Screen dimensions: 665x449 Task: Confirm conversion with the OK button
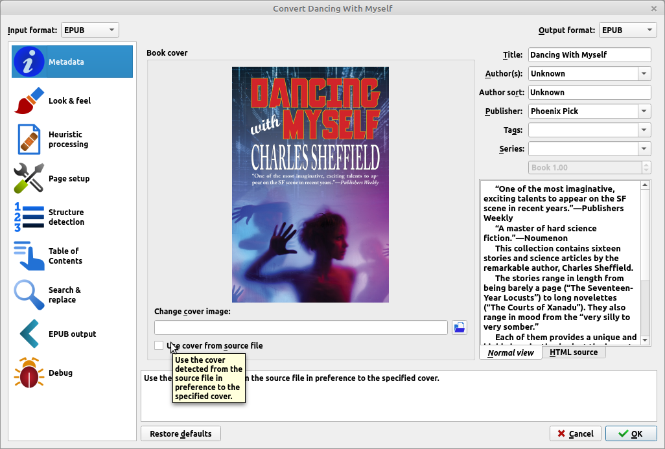pyautogui.click(x=631, y=433)
